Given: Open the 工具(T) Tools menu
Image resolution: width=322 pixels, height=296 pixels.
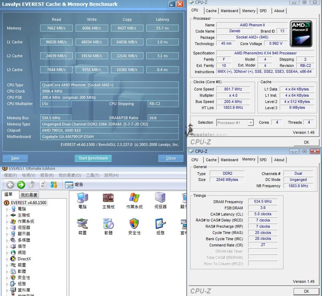Looking at the screenshot, I should pyautogui.click(x=93, y=175).
